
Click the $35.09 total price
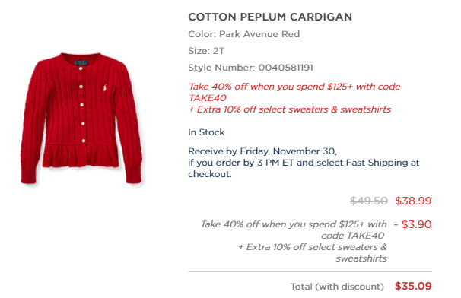click(413, 286)
